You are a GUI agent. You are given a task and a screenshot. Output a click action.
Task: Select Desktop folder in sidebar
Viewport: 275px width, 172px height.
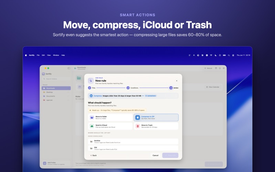[56, 92]
